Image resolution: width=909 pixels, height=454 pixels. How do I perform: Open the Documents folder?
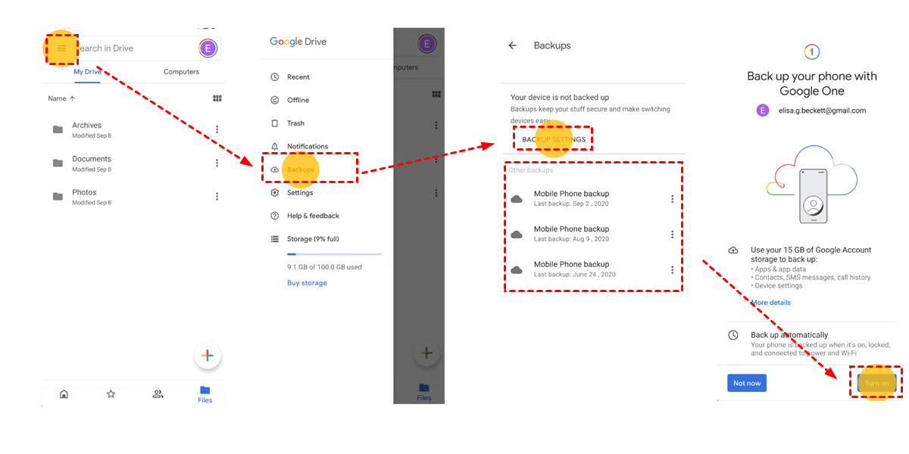(91, 163)
